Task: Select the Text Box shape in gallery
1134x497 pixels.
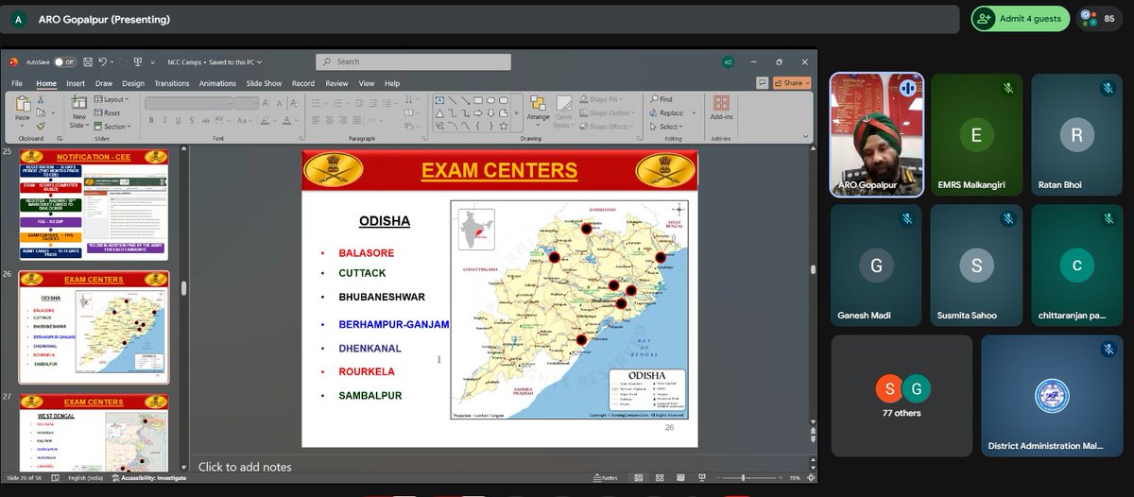Action: tap(439, 100)
